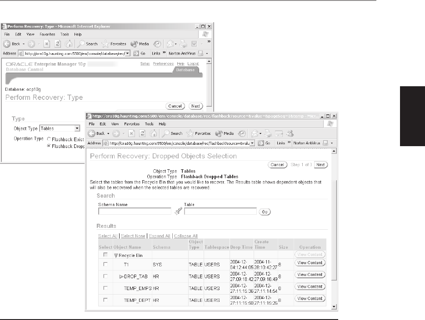Click Select All link
This screenshot has height=320, width=425.
[x=108, y=236]
